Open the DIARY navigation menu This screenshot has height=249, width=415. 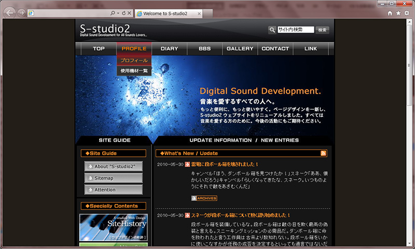[x=169, y=49]
